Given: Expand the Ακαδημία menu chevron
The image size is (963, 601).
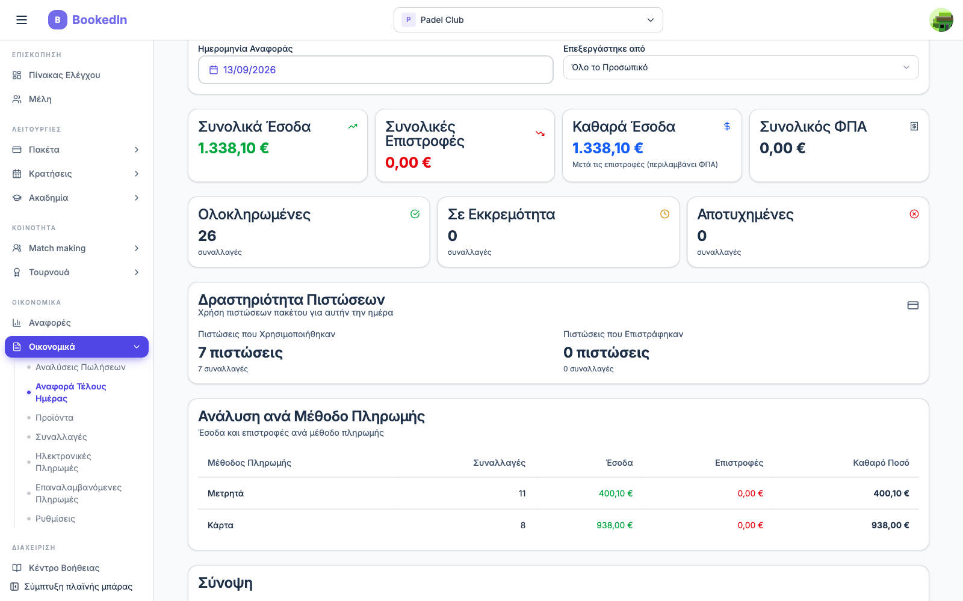Looking at the screenshot, I should [137, 198].
